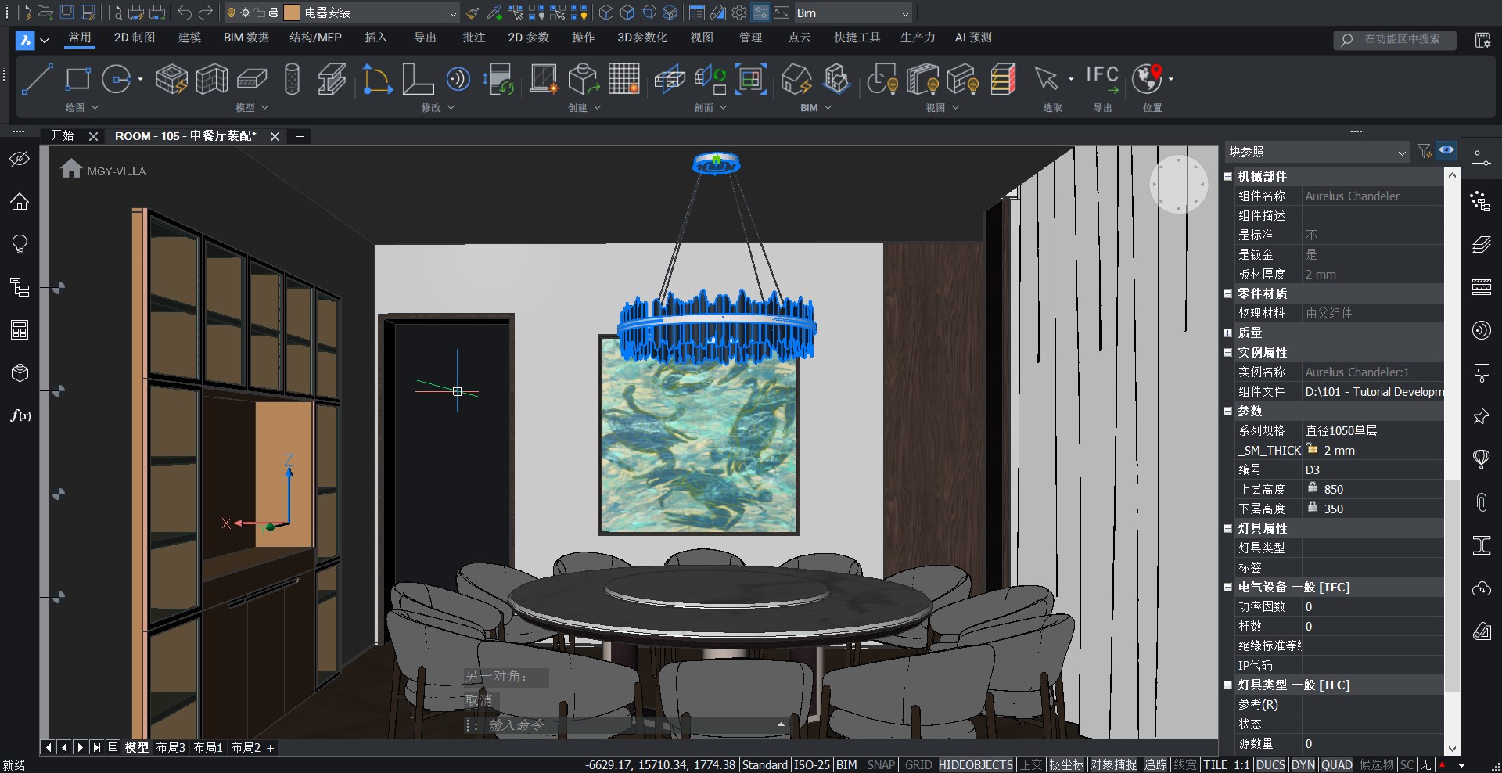Screen dimensions: 1502x773
Task: Expand the 质量 property group
Action: (x=1228, y=333)
